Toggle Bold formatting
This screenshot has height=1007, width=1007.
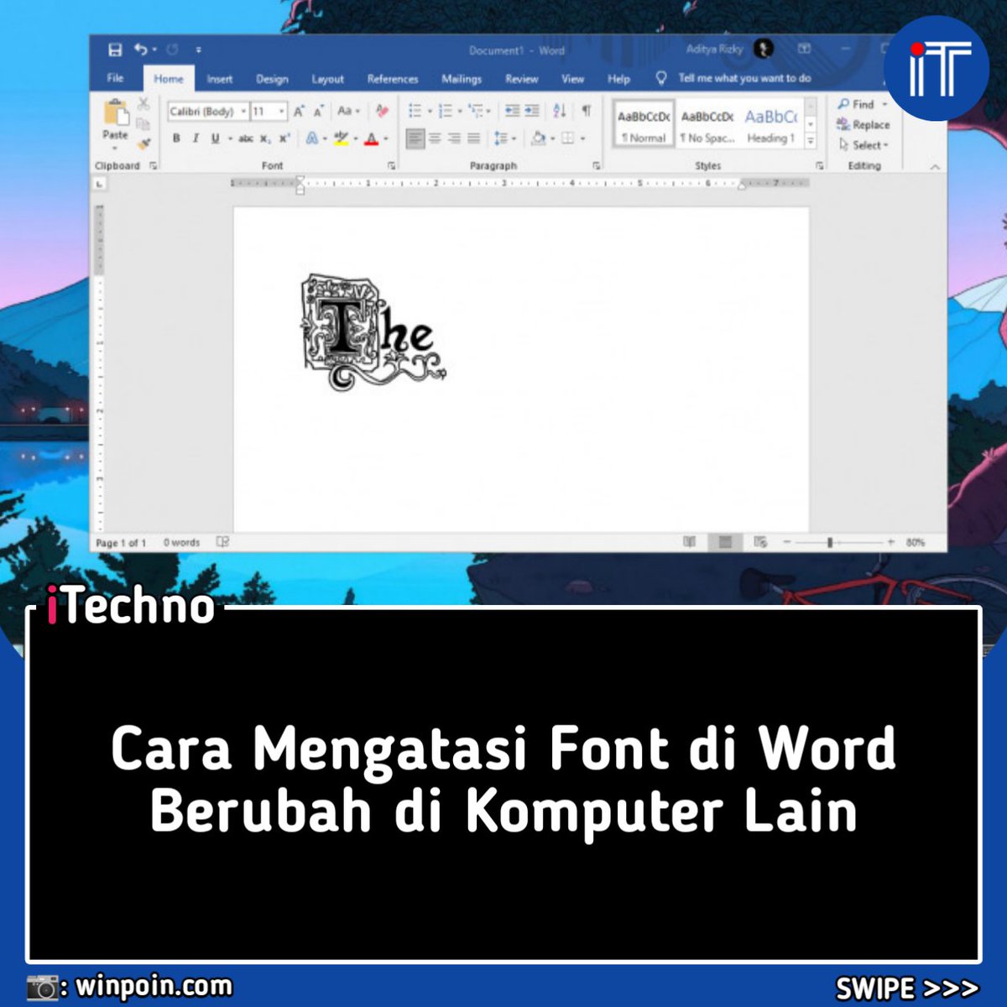pos(176,138)
